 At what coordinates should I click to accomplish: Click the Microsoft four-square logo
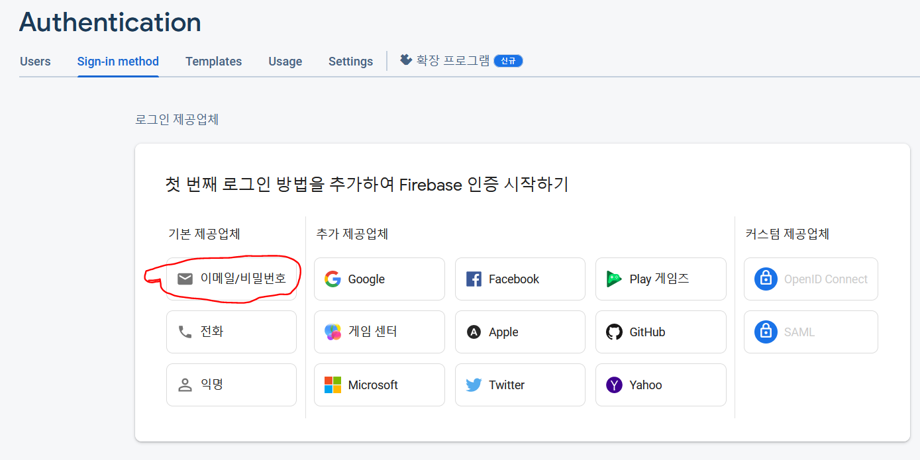click(332, 385)
